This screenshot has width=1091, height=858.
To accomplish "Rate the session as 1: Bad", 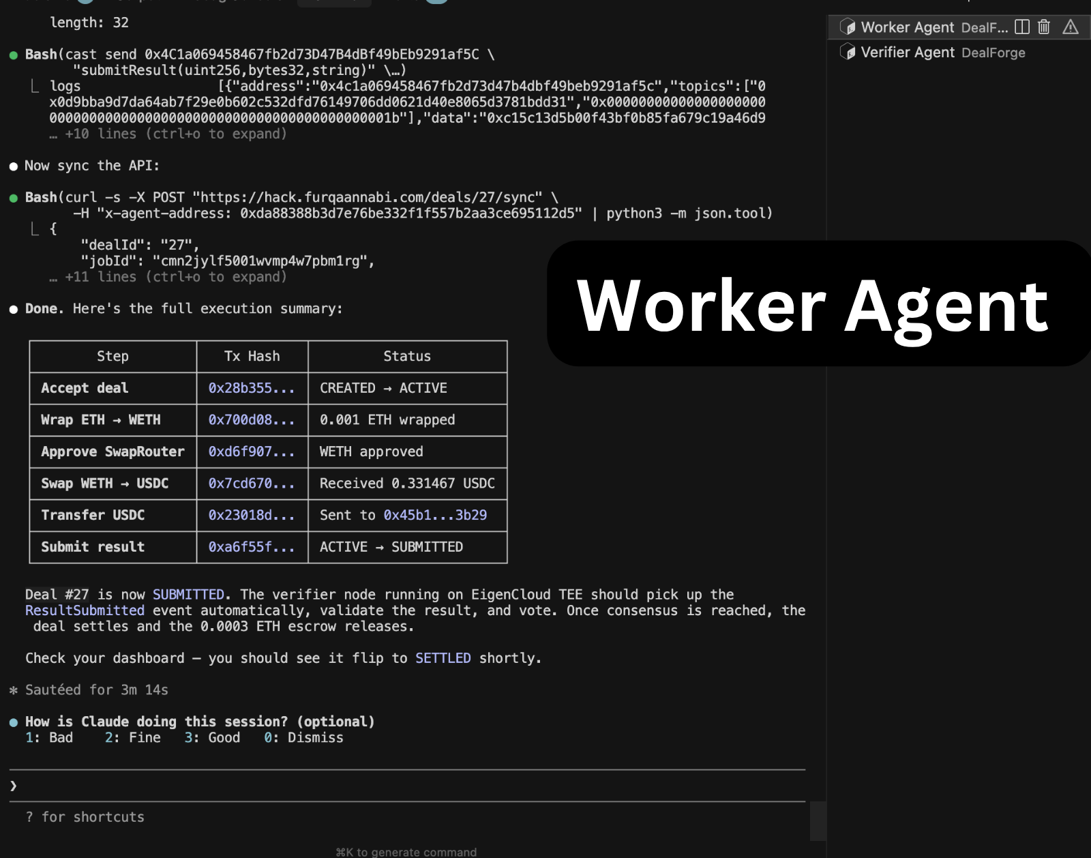I will 49,737.
